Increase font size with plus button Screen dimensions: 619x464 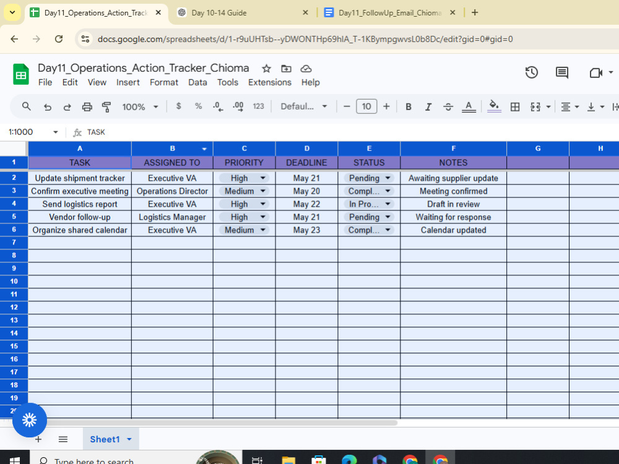point(386,106)
